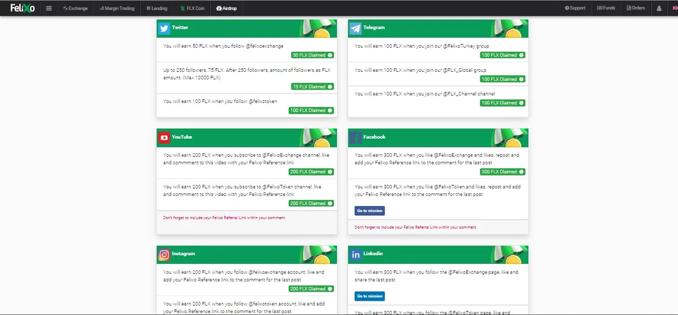Open the Exchange menu item
The width and height of the screenshot is (678, 315).
75,8
